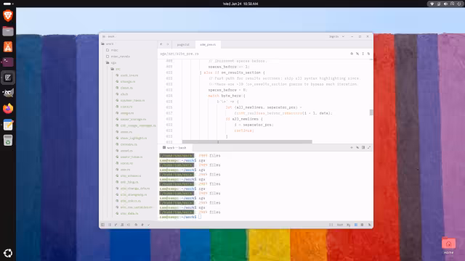This screenshot has width=465, height=261.
Task: Open the Rust language selector in status bar
Action: [340, 225]
